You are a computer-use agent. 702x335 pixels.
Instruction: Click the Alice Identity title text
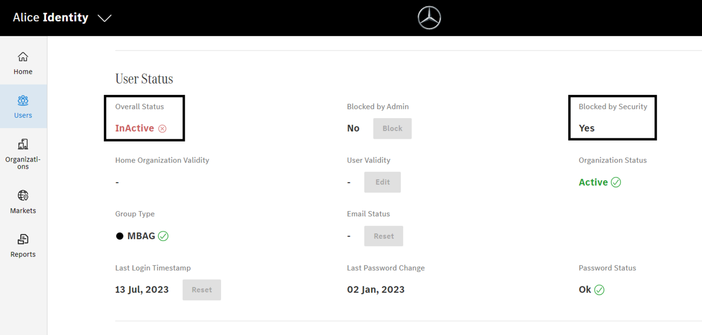pyautogui.click(x=51, y=18)
